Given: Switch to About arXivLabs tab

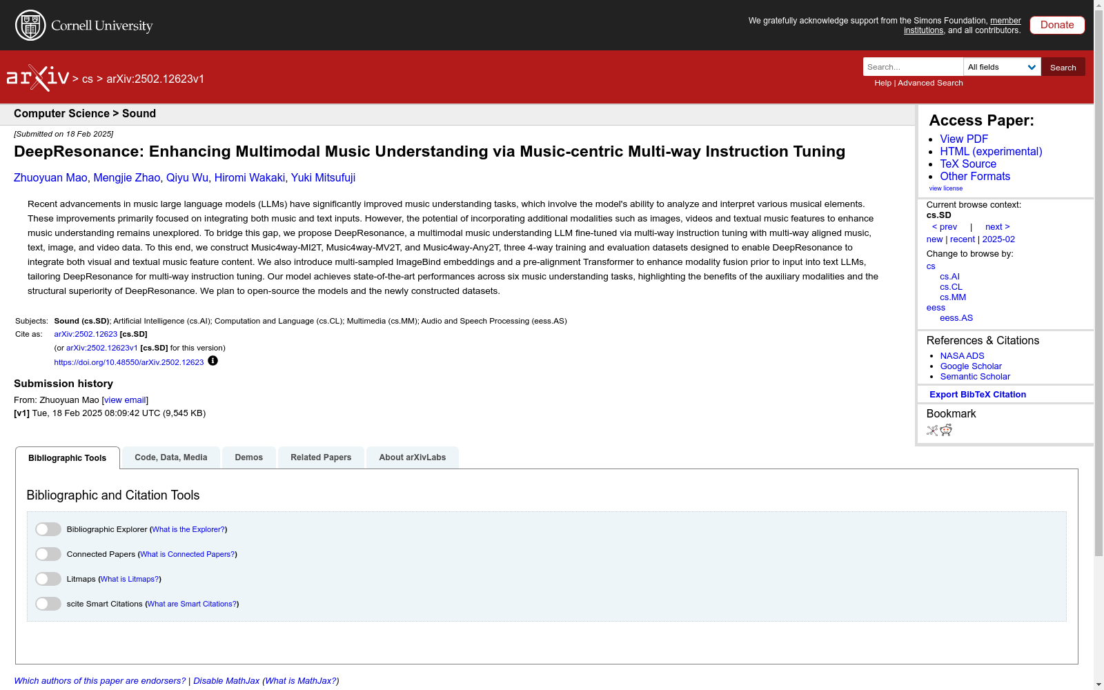Looking at the screenshot, I should tap(413, 457).
